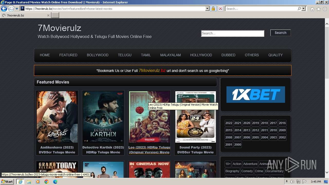Open Aadikeshava (2023) movie poster
This screenshot has height=185, width=329.
coord(57,117)
